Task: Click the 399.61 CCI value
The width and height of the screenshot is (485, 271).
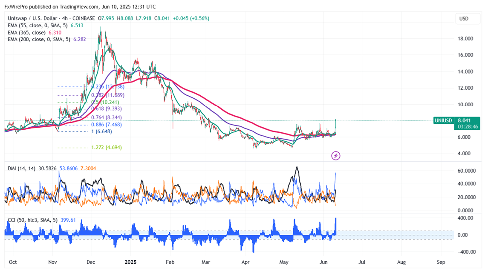Action: coord(68,220)
